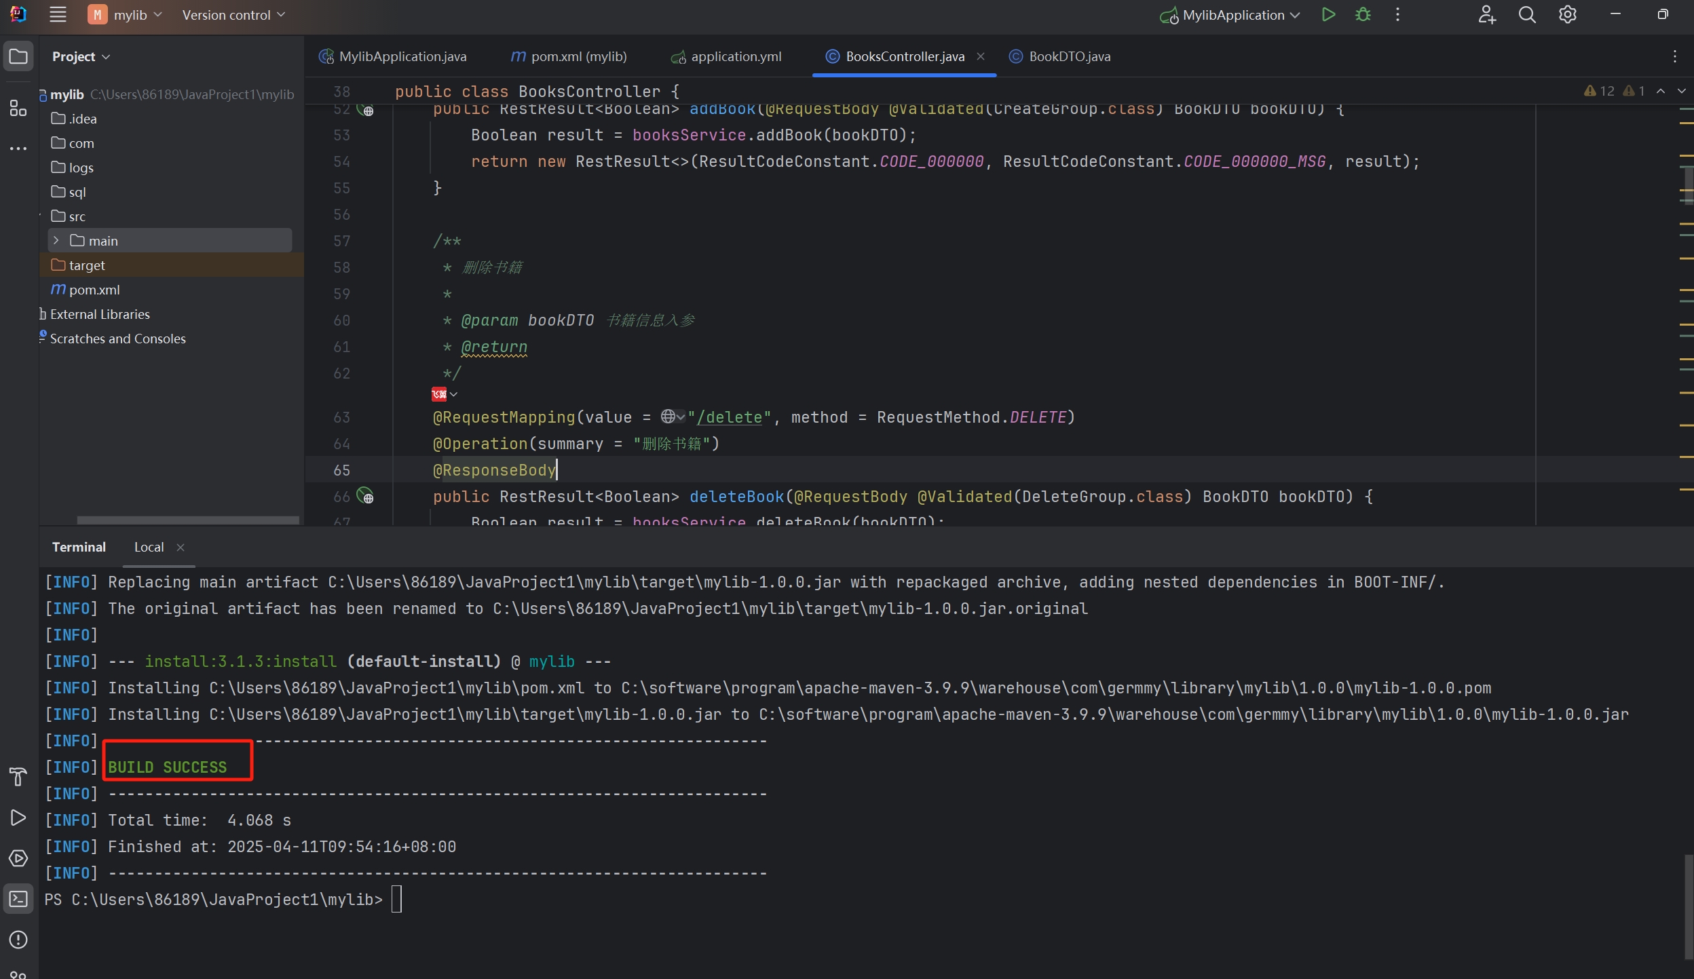Click the Code With Me user icon
This screenshot has width=1694, height=979.
click(x=1487, y=15)
